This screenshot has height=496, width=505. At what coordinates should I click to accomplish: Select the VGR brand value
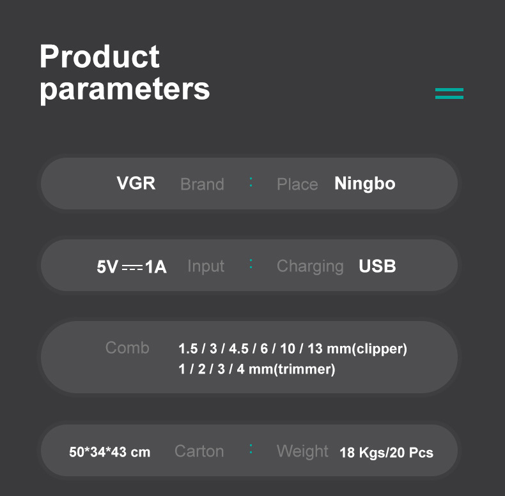coord(136,184)
